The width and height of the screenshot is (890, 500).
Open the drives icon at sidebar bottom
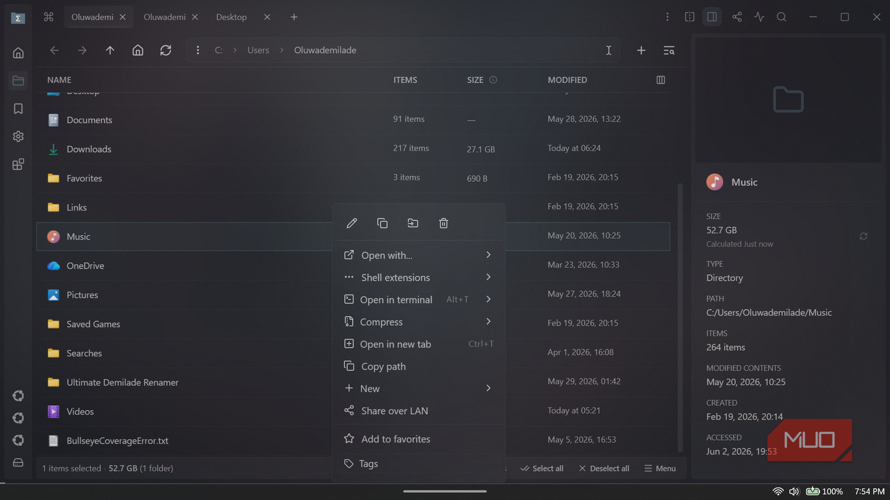tap(18, 462)
